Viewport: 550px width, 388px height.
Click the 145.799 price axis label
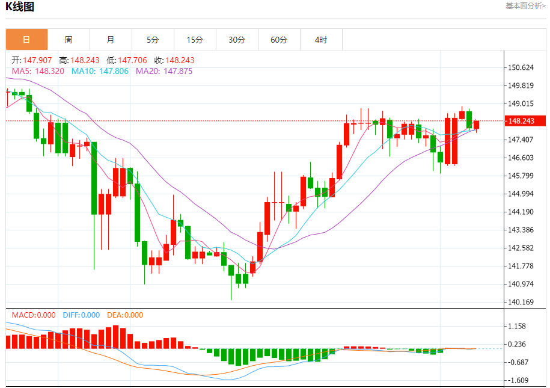click(x=521, y=176)
